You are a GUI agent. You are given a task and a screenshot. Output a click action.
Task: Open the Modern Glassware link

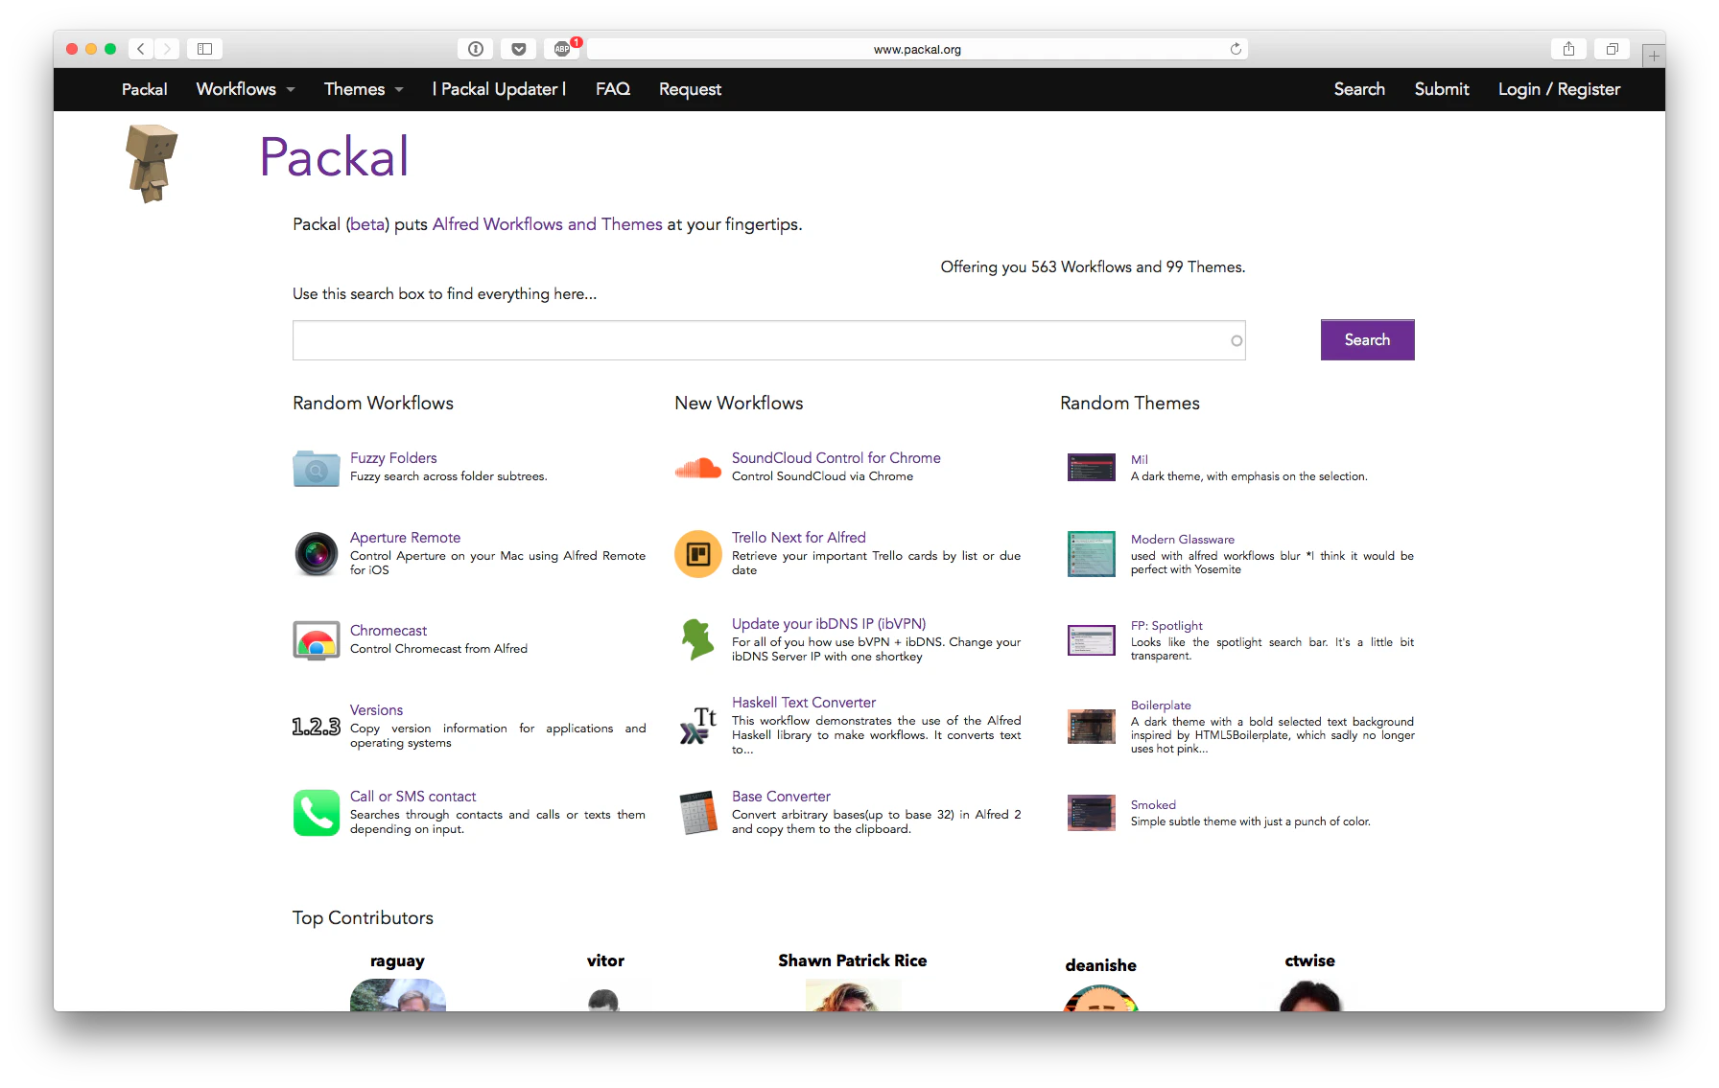(1182, 540)
